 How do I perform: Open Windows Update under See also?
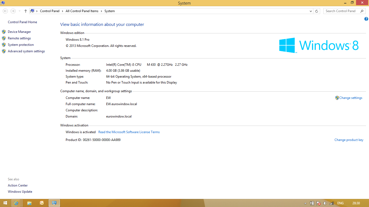pyautogui.click(x=20, y=192)
